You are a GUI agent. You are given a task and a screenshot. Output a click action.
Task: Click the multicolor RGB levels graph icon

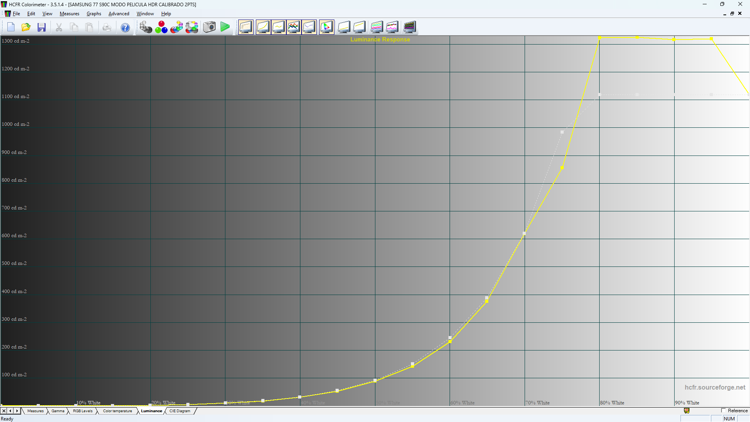tap(294, 27)
